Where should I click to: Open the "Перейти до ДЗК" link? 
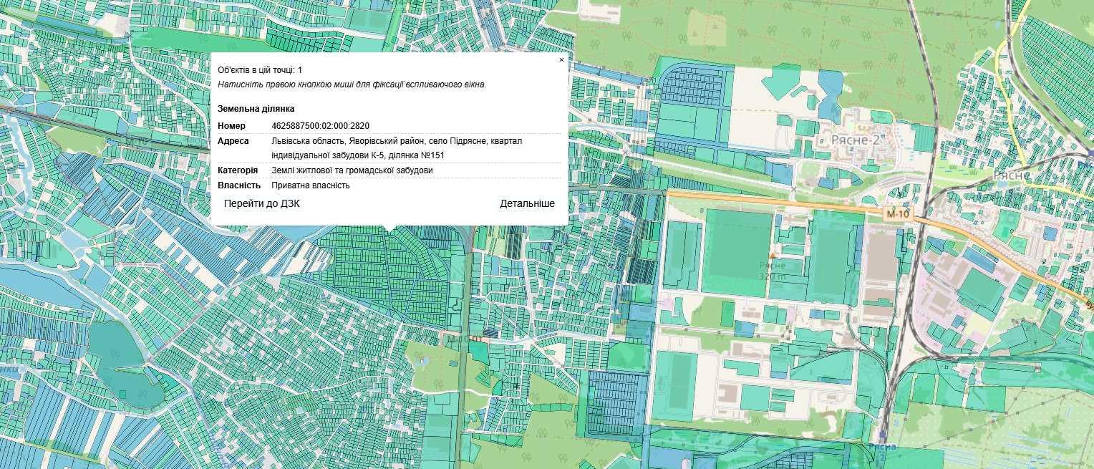point(262,203)
